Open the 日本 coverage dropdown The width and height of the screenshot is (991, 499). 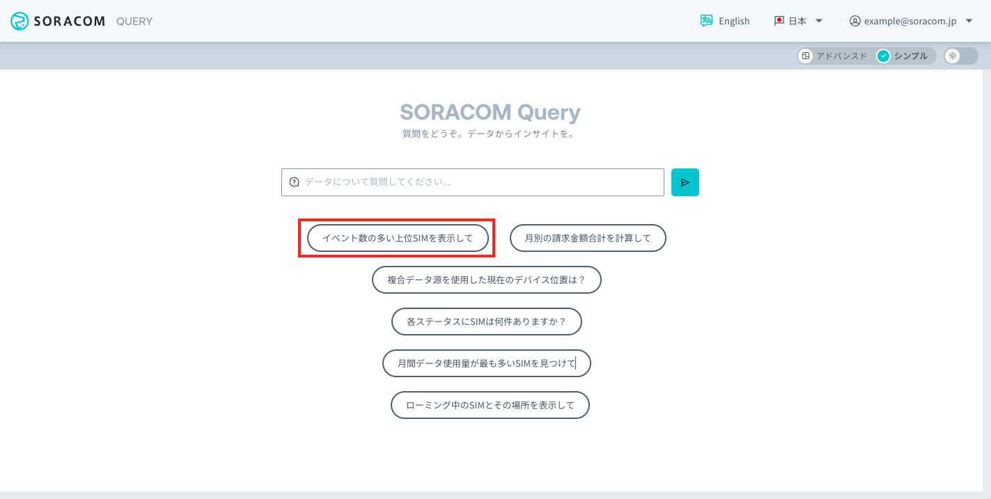click(799, 21)
